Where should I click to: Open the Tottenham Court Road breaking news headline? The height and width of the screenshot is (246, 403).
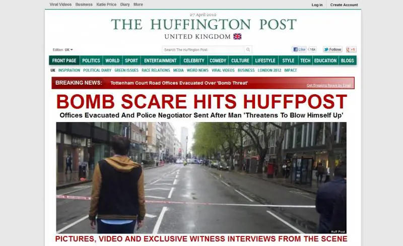[x=179, y=83]
